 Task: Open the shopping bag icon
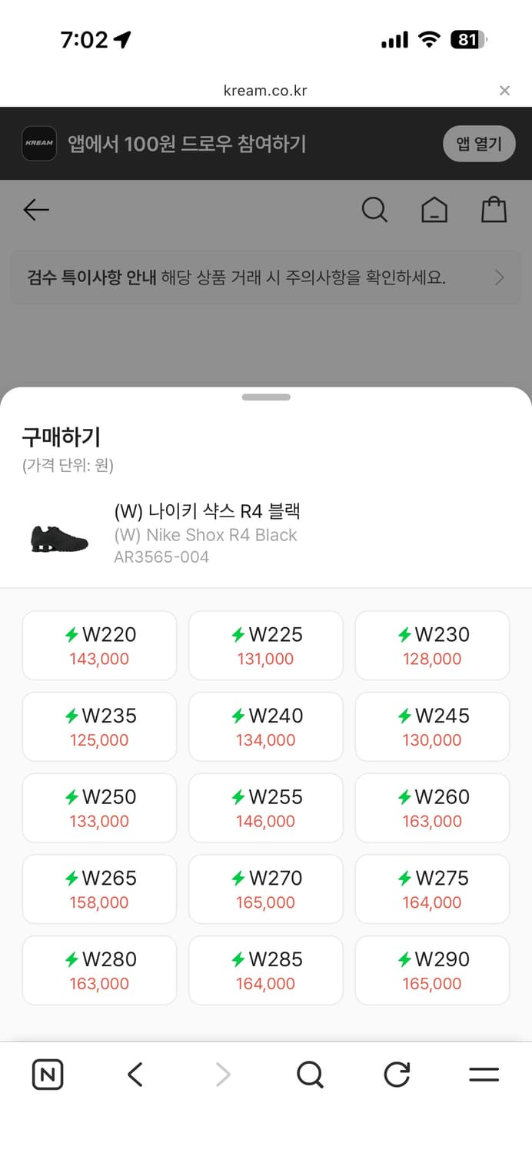click(x=494, y=209)
